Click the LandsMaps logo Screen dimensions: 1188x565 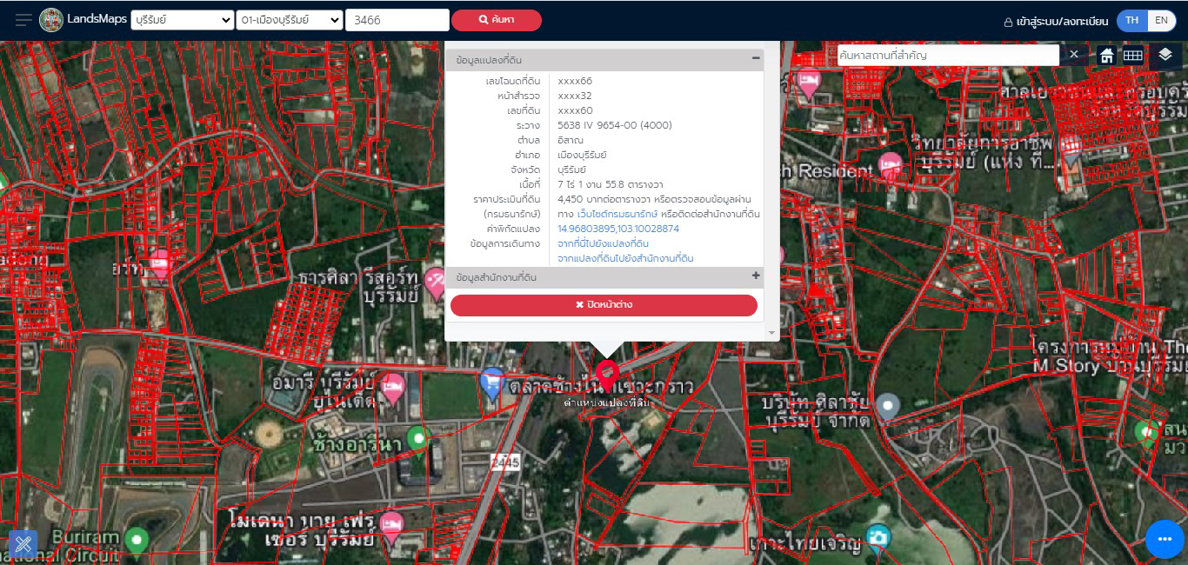83,20
